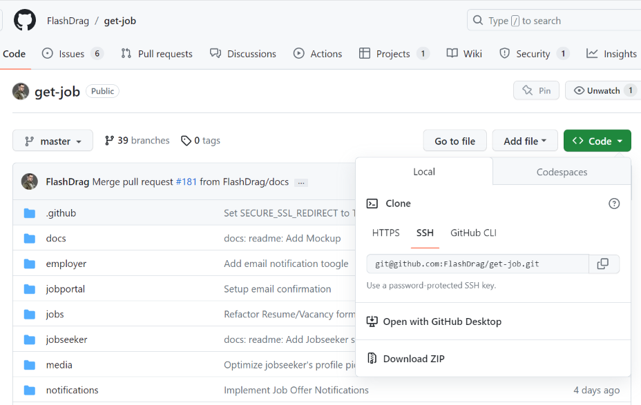Click the Unwatch button
This screenshot has width=641, height=405.
pos(604,90)
